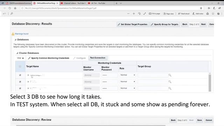Collapse the Cluster Databases section

pyautogui.click(x=17, y=53)
